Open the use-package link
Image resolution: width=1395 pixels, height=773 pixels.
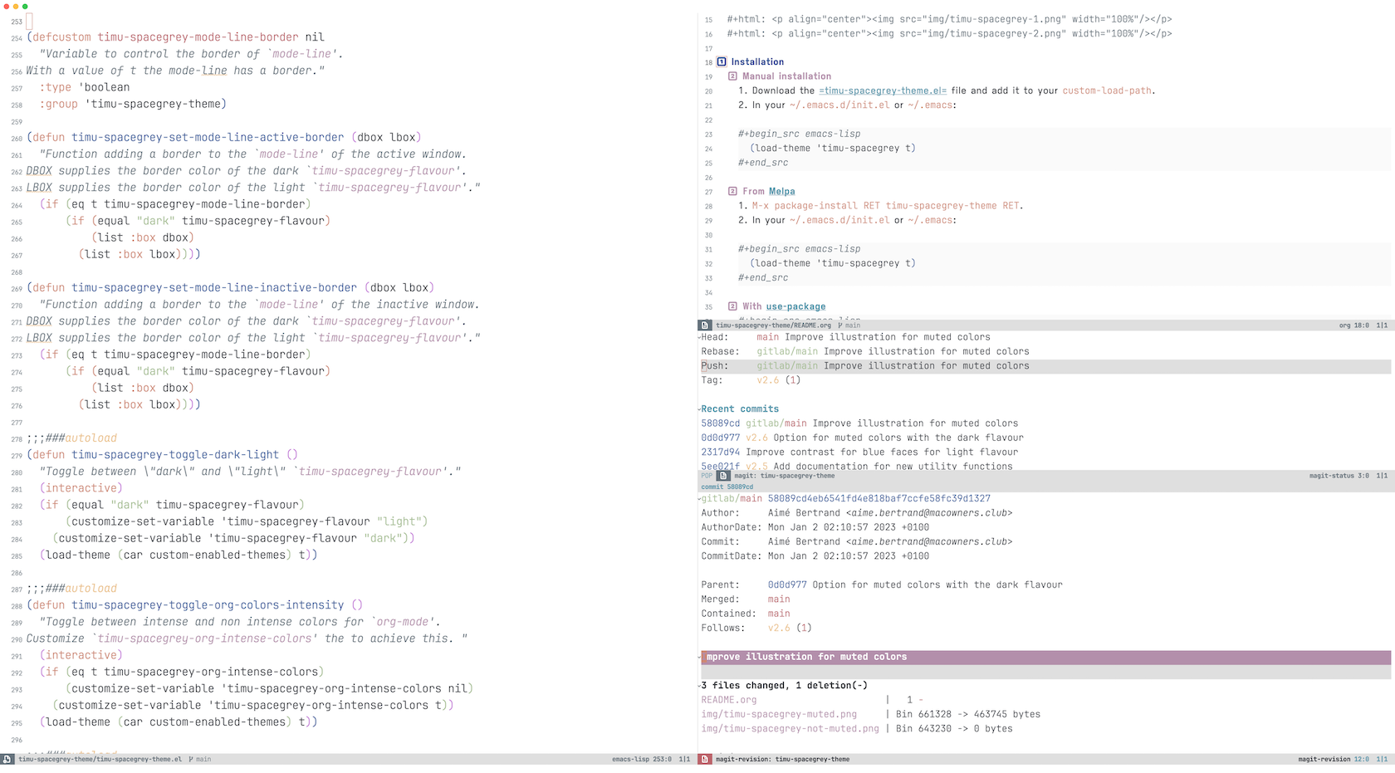(x=795, y=306)
